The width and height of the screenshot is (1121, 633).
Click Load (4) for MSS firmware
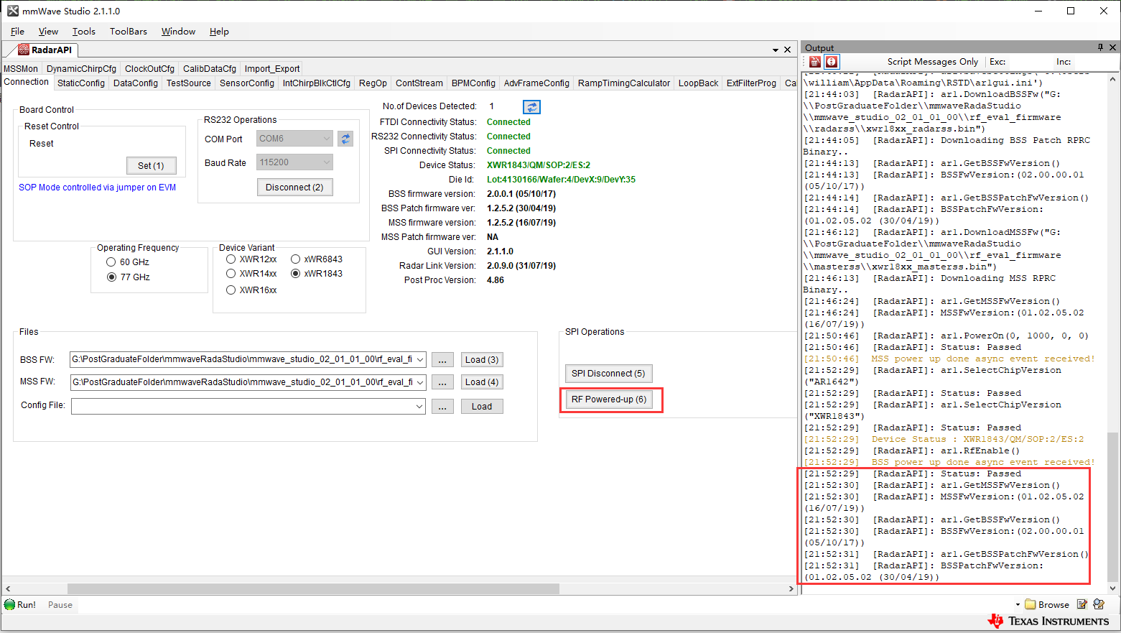[482, 382]
